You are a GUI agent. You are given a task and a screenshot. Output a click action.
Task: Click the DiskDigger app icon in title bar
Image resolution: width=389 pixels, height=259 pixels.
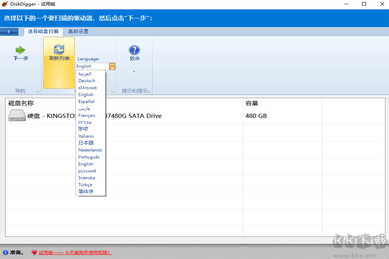pyautogui.click(x=5, y=4)
